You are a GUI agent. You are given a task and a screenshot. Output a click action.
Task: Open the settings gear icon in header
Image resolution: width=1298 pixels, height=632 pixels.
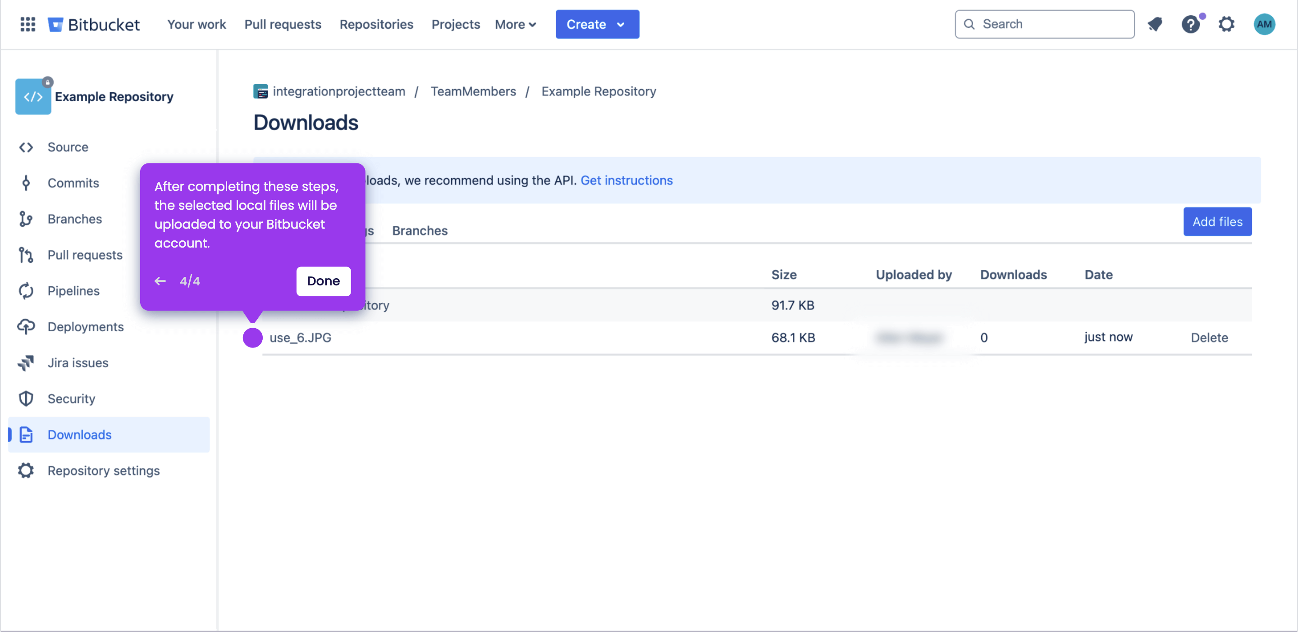click(x=1226, y=24)
